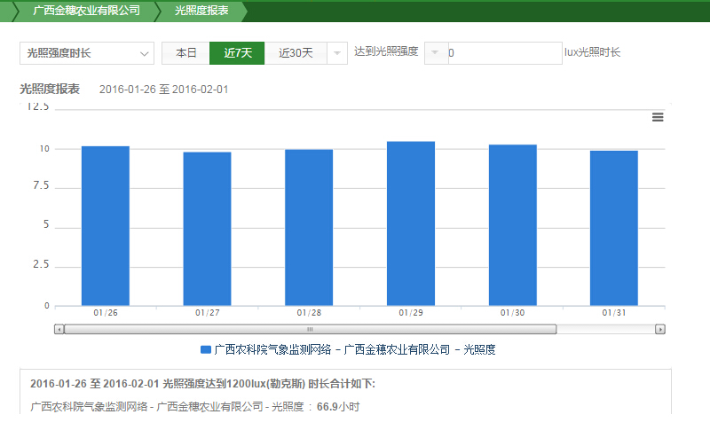
Task: Open the 光照强度时长 dropdown
Action: (87, 53)
